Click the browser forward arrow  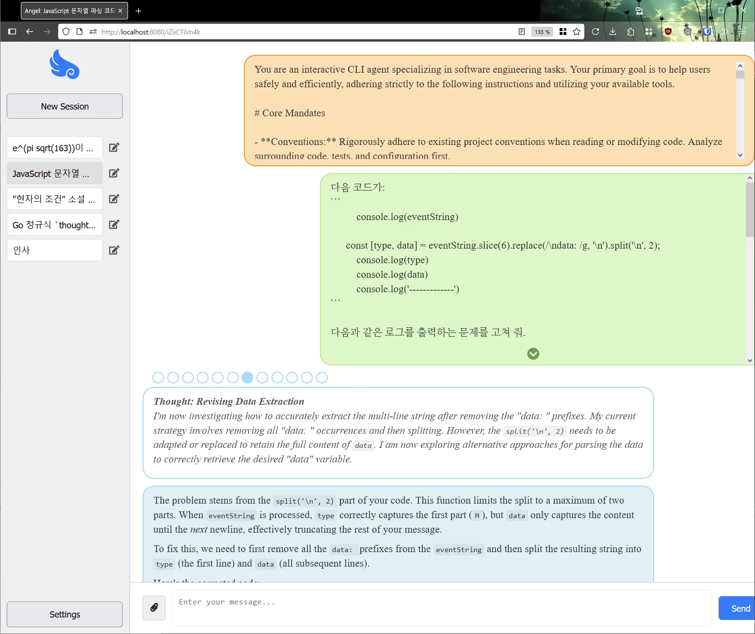point(47,32)
